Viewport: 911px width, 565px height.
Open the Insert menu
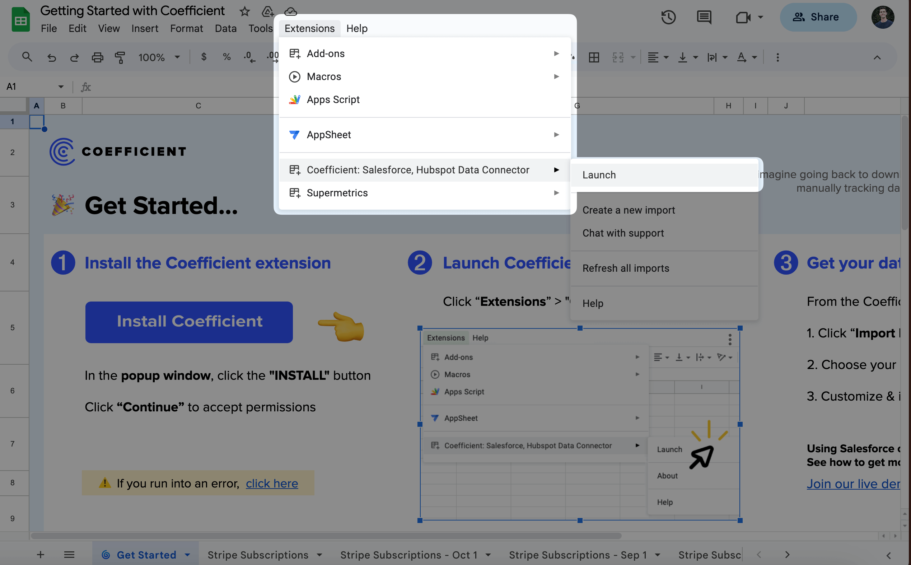[x=145, y=28]
